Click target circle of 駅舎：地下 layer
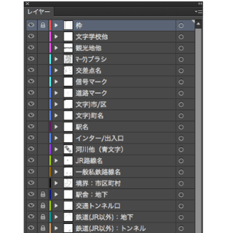The image size is (233, 233). click(181, 195)
